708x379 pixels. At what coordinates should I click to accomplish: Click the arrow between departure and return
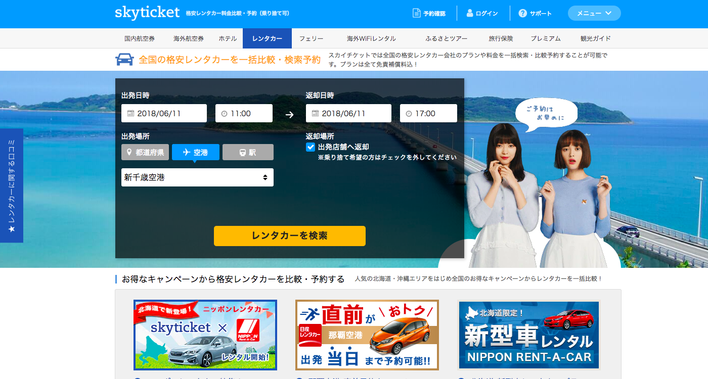[x=289, y=114]
